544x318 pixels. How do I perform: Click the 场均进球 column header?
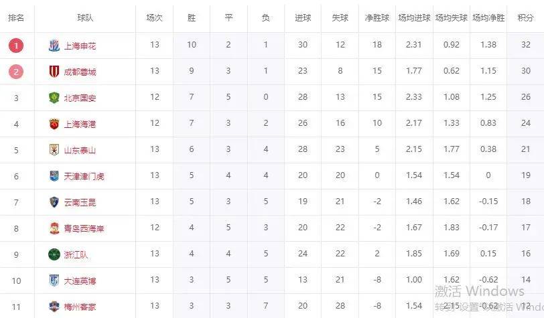coord(414,17)
